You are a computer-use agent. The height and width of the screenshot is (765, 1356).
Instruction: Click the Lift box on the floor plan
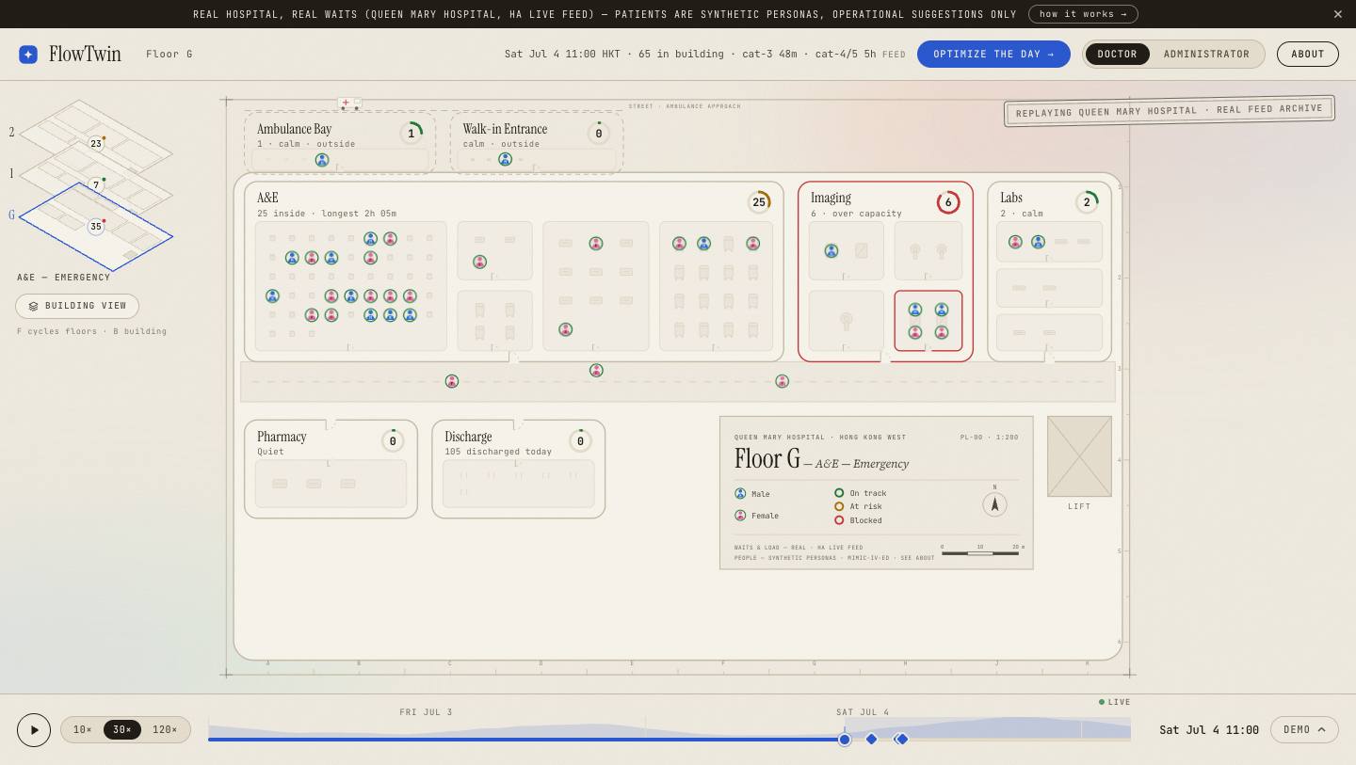click(x=1079, y=456)
